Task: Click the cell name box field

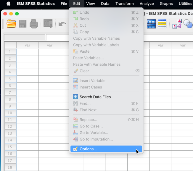Action: coord(25,38)
